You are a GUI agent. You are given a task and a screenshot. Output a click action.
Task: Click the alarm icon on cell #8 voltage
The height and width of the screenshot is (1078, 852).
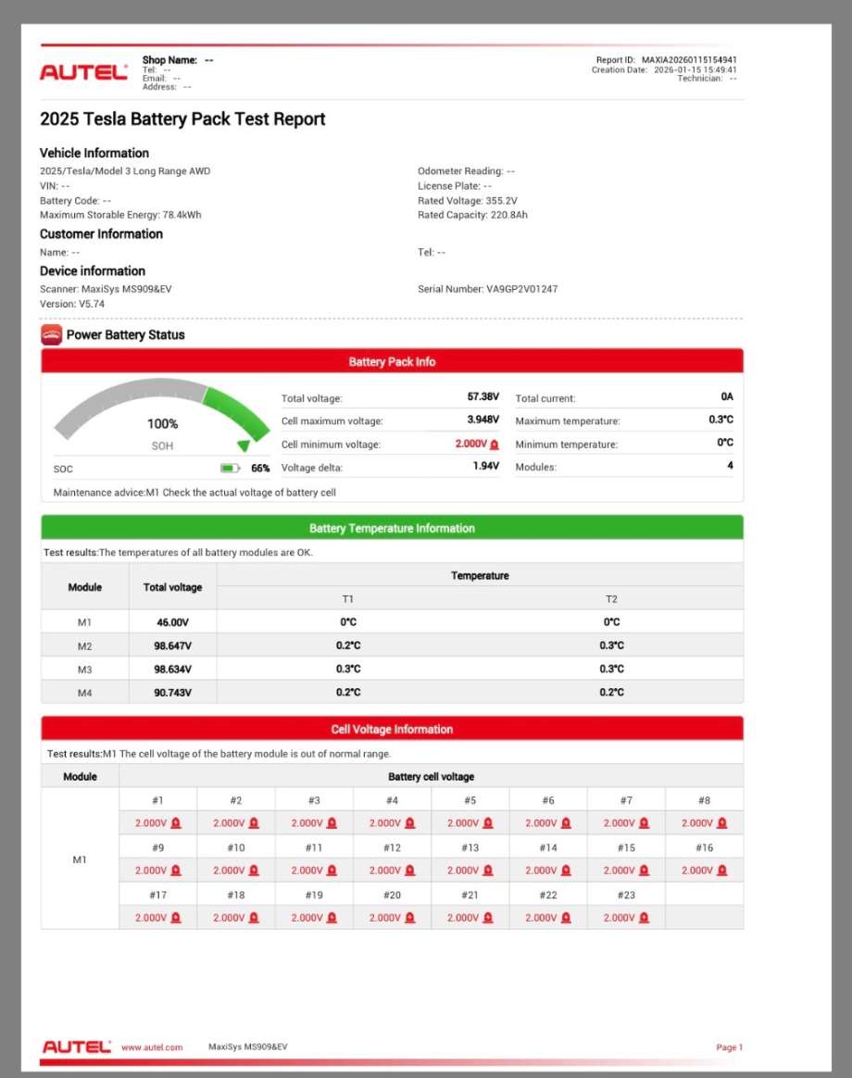click(722, 823)
